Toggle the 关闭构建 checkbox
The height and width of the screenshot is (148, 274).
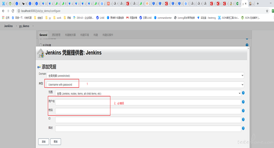point(41,45)
